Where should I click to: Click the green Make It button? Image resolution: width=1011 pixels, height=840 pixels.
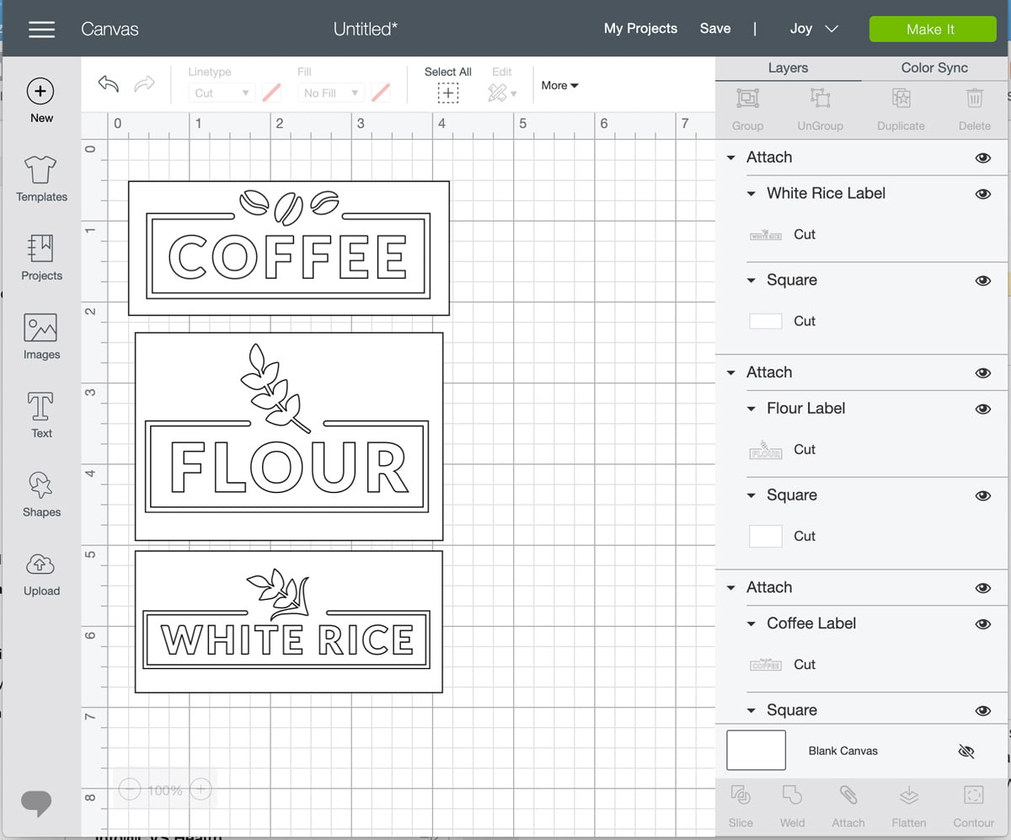(x=932, y=29)
